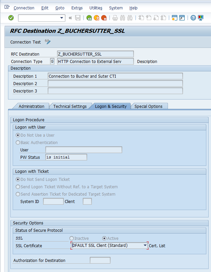
Task: Click the Description 2 input field
Action: (x=115, y=84)
